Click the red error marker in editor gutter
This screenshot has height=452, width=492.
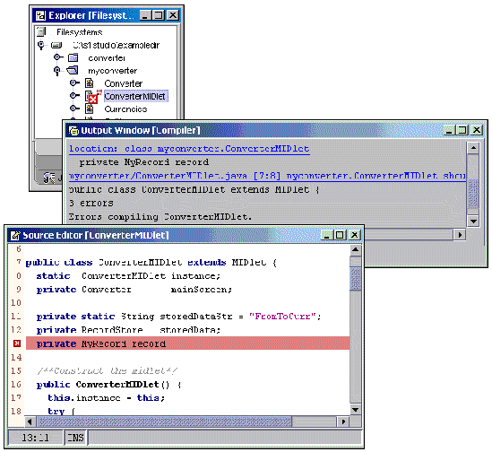coord(17,343)
